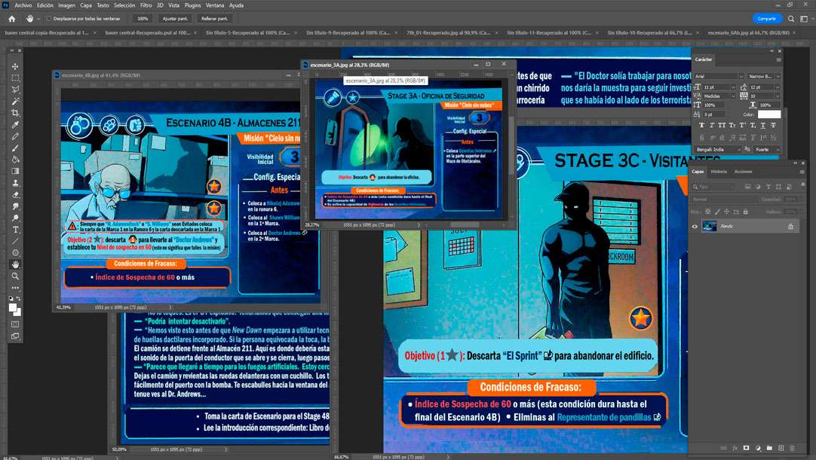Image resolution: width=816 pixels, height=460 pixels.
Task: Open the Fuerte anti-aliasing dropdown
Action: (767, 150)
